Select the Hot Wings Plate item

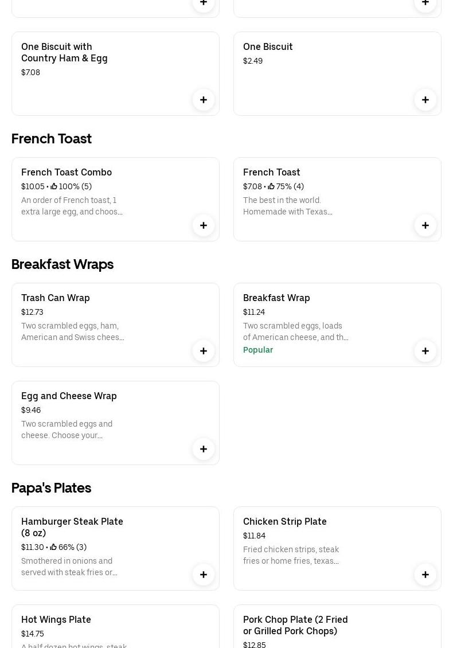(x=56, y=619)
